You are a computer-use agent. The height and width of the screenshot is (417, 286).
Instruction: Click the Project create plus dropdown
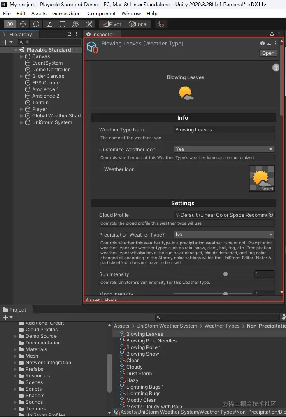pos(7,317)
